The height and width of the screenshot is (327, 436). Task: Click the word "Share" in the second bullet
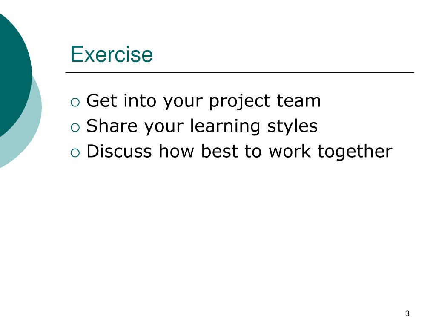tap(112, 126)
